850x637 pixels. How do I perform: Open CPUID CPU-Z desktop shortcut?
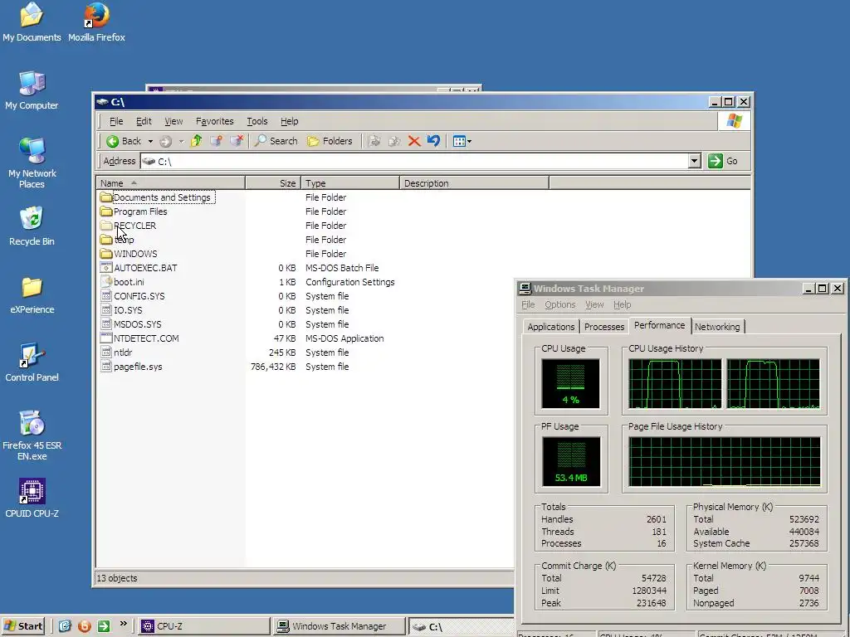click(32, 498)
